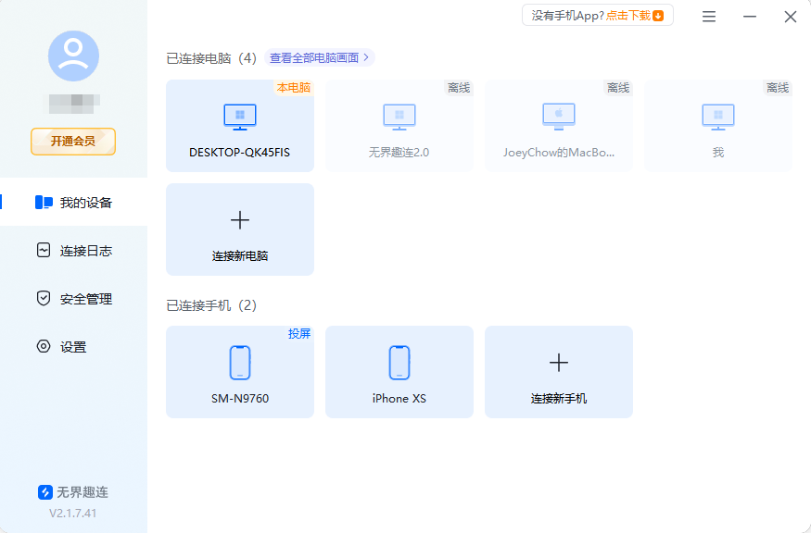The width and height of the screenshot is (811, 533).
Task: Click the user avatar at top left
Action: [x=72, y=56]
